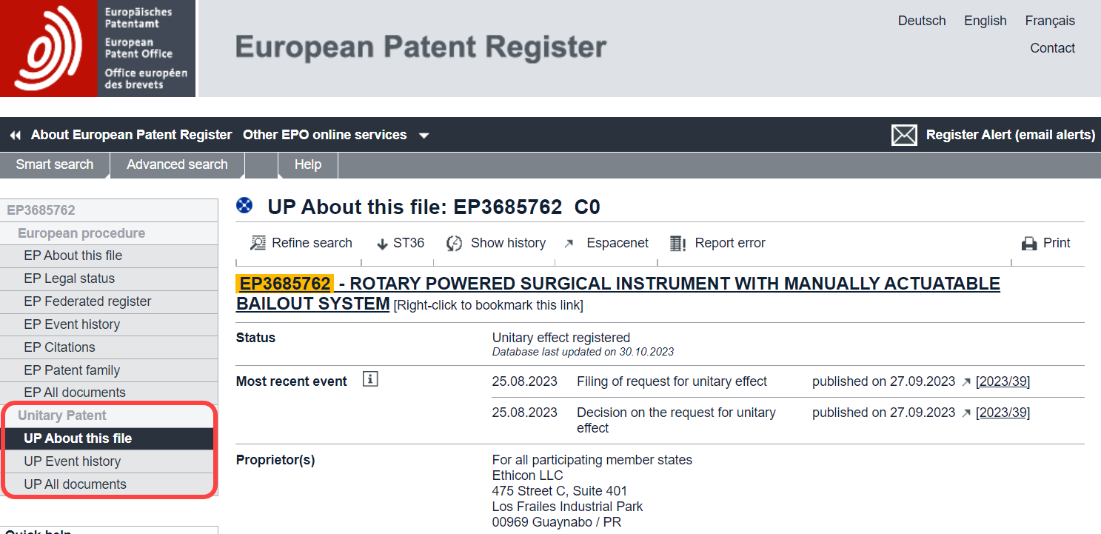Switch language to Deutsch
Screen dimensions: 1101x534
[x=922, y=21]
